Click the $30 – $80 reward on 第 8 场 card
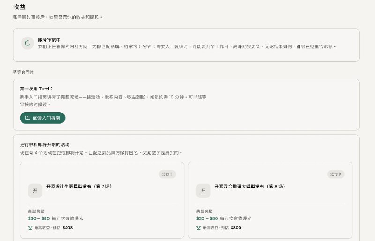Viewport: 375px width, 241px height. click(207, 218)
